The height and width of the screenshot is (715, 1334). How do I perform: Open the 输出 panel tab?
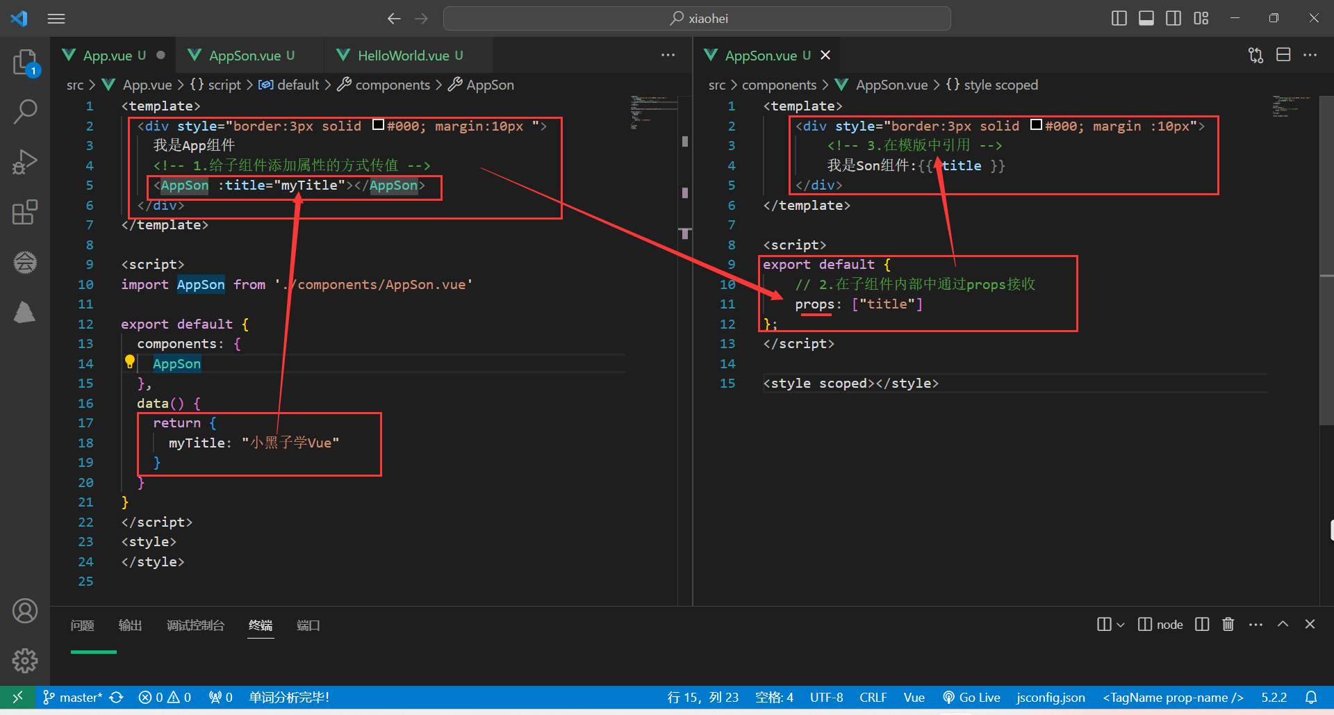coord(130,625)
